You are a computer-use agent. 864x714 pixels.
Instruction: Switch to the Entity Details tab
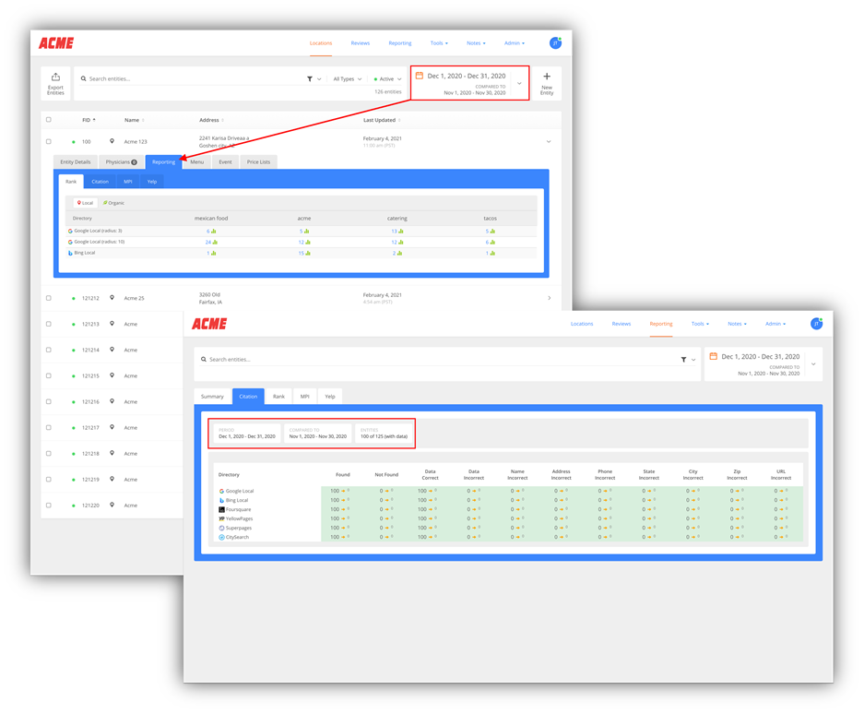coord(76,162)
